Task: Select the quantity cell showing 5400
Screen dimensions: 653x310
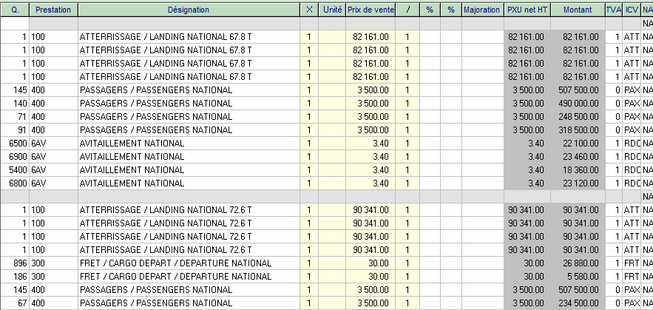Action: point(15,169)
